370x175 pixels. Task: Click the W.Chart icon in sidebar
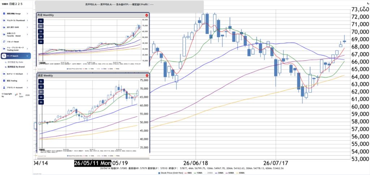4,74
